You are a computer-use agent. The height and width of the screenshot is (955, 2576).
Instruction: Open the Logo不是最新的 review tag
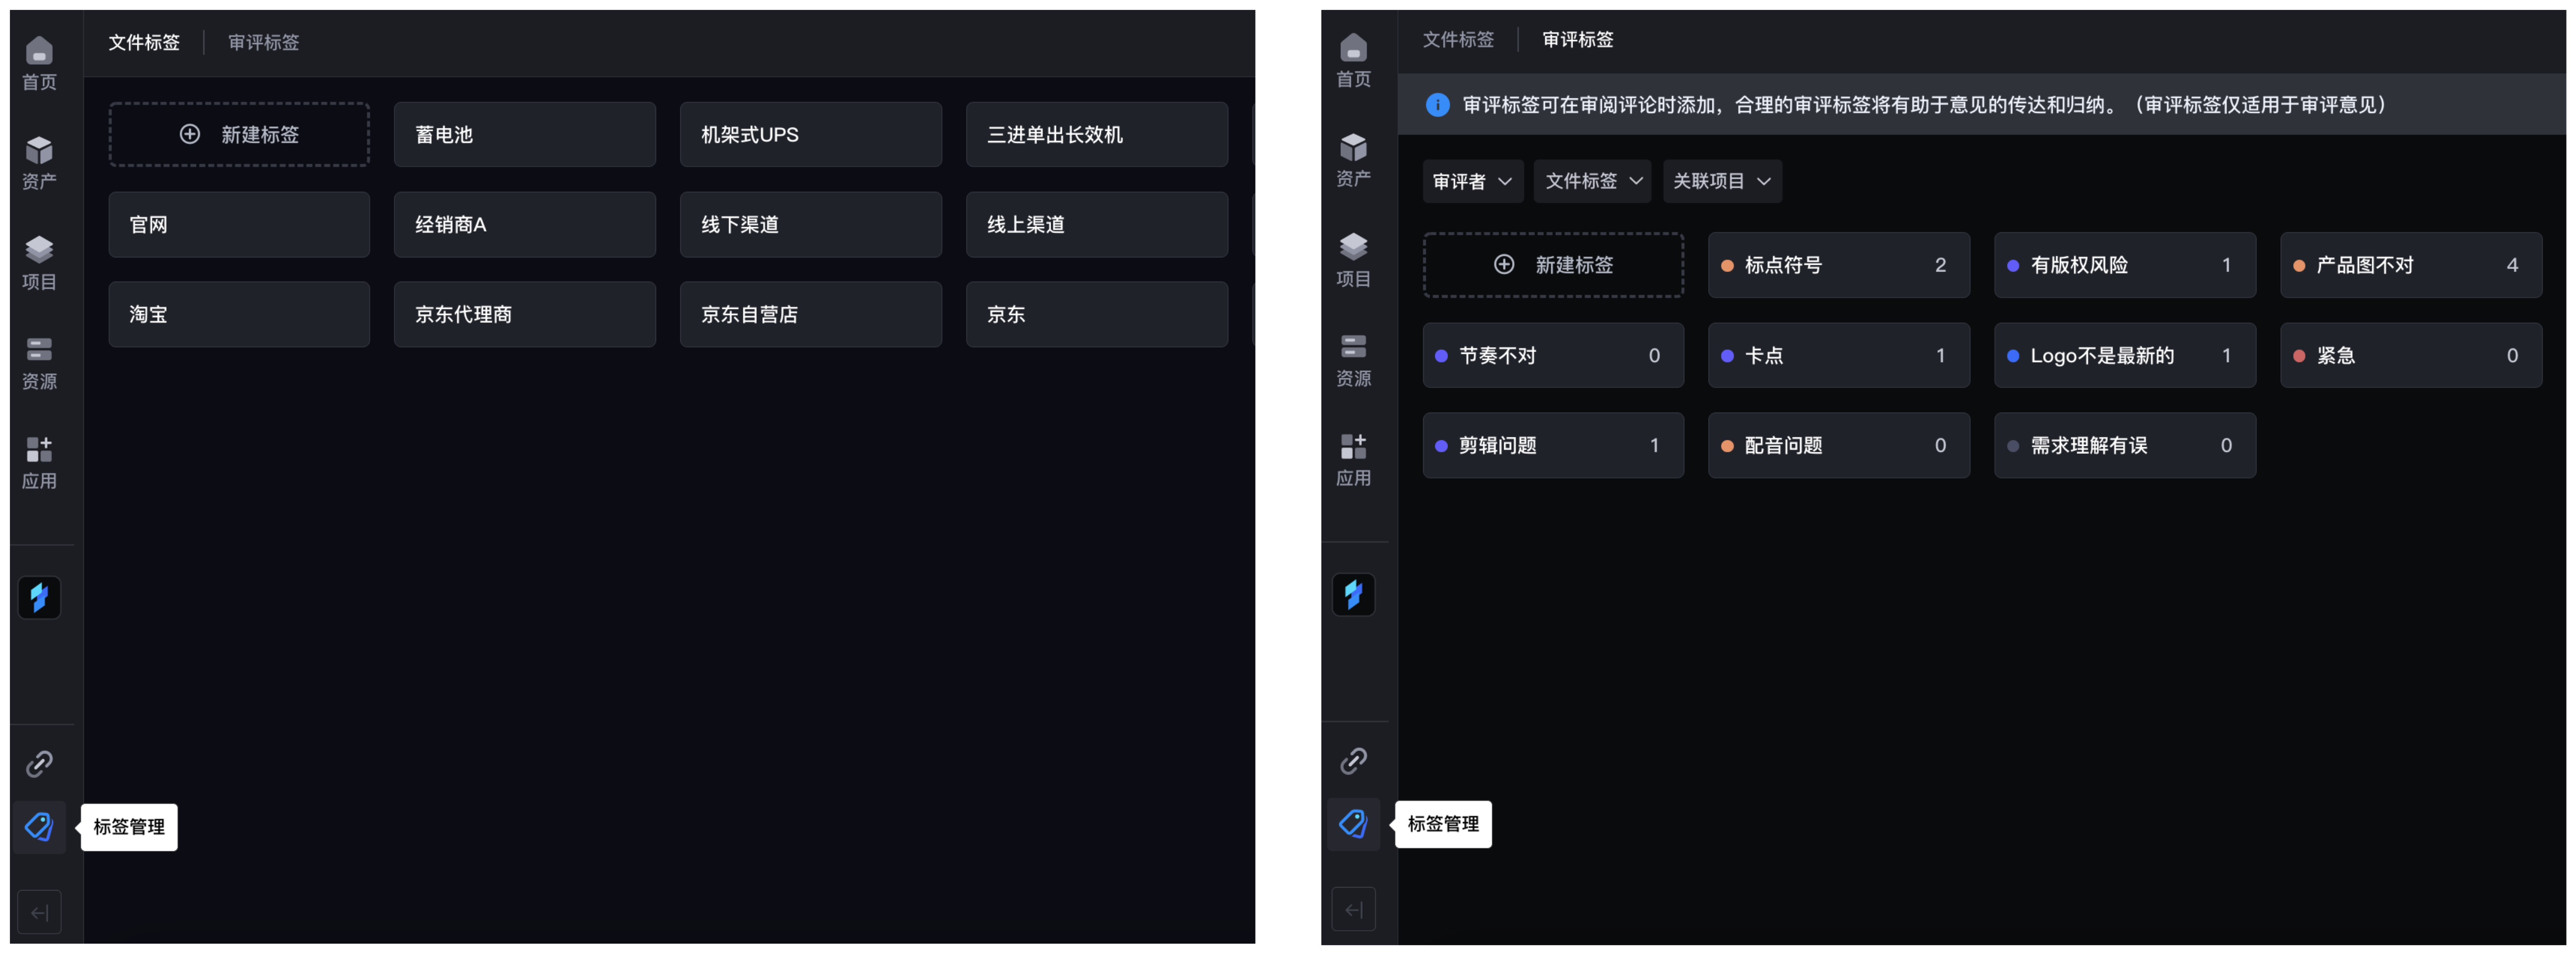click(x=2125, y=356)
